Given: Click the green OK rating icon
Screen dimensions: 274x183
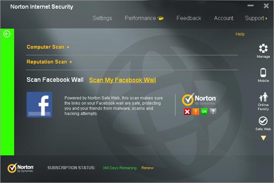Looking at the screenshot, I should click(x=204, y=112).
